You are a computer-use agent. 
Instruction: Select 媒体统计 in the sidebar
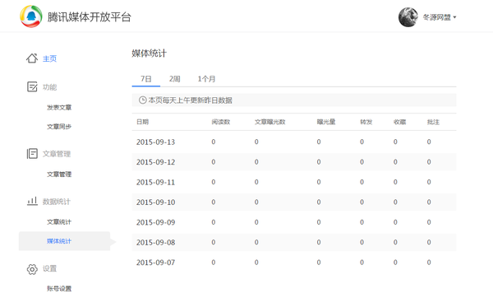click(x=59, y=241)
